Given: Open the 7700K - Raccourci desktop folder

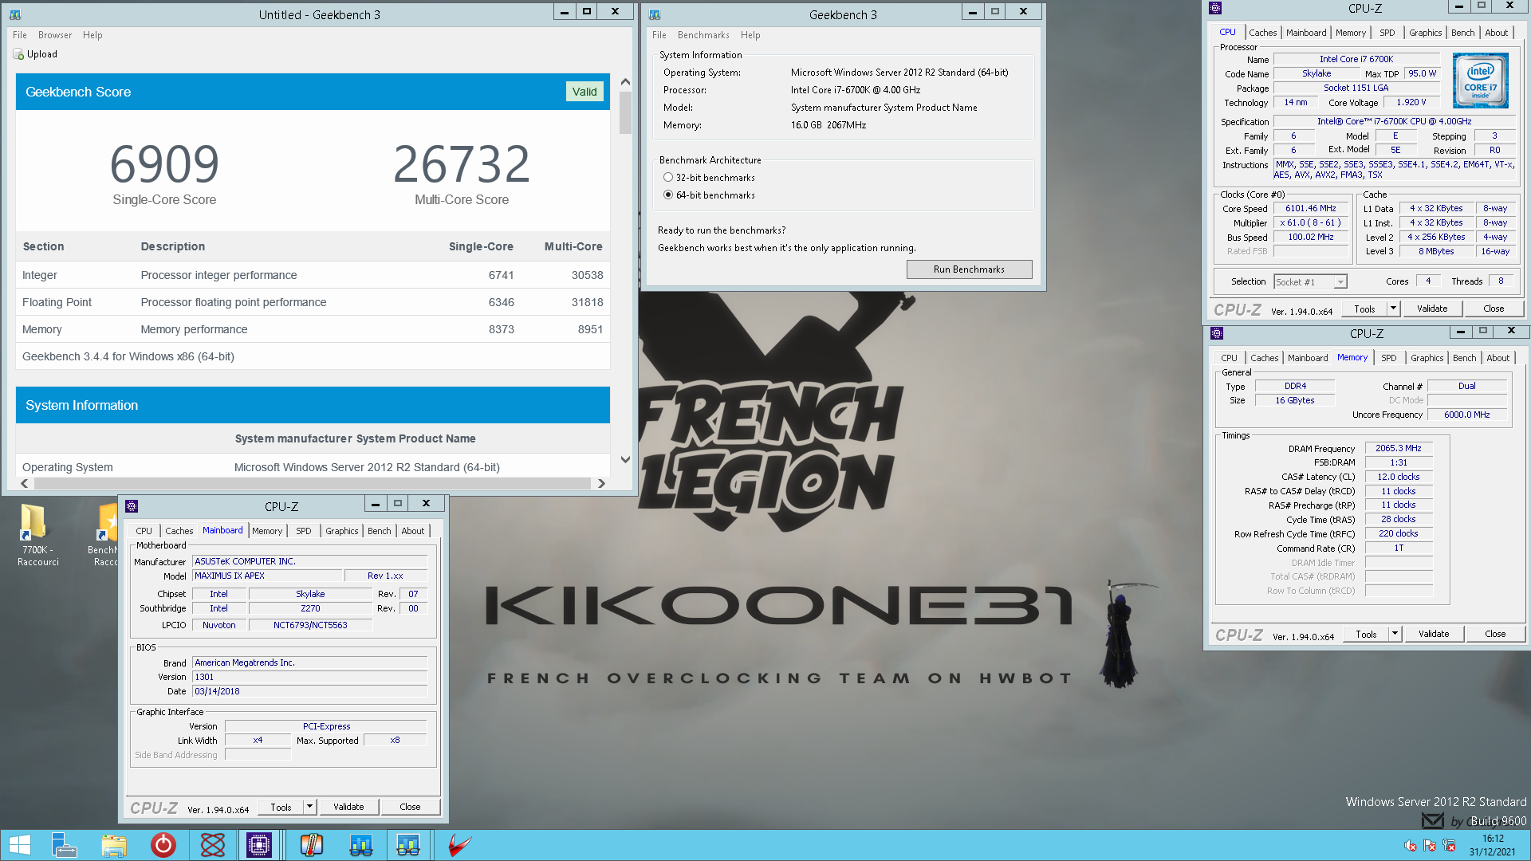Looking at the screenshot, I should [x=37, y=534].
